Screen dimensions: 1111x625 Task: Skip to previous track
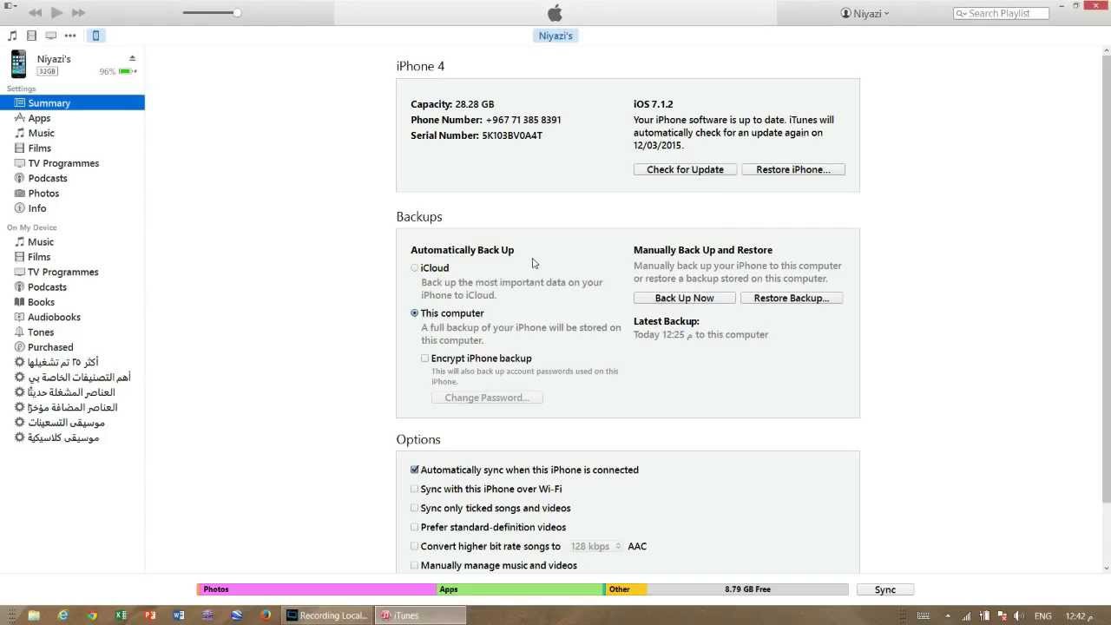[x=36, y=12]
